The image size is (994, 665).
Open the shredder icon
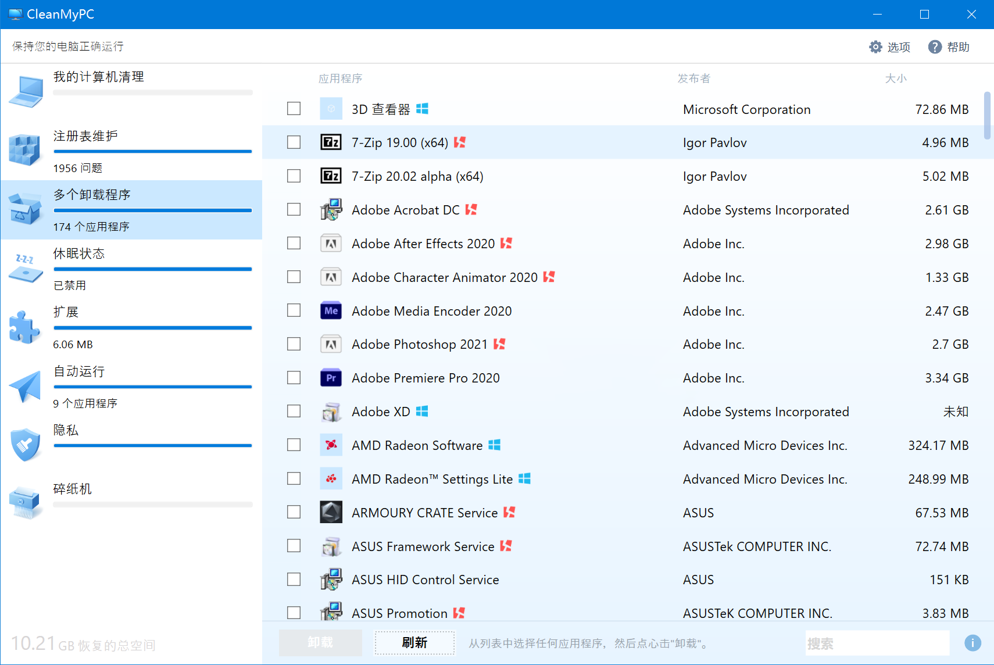pyautogui.click(x=26, y=503)
